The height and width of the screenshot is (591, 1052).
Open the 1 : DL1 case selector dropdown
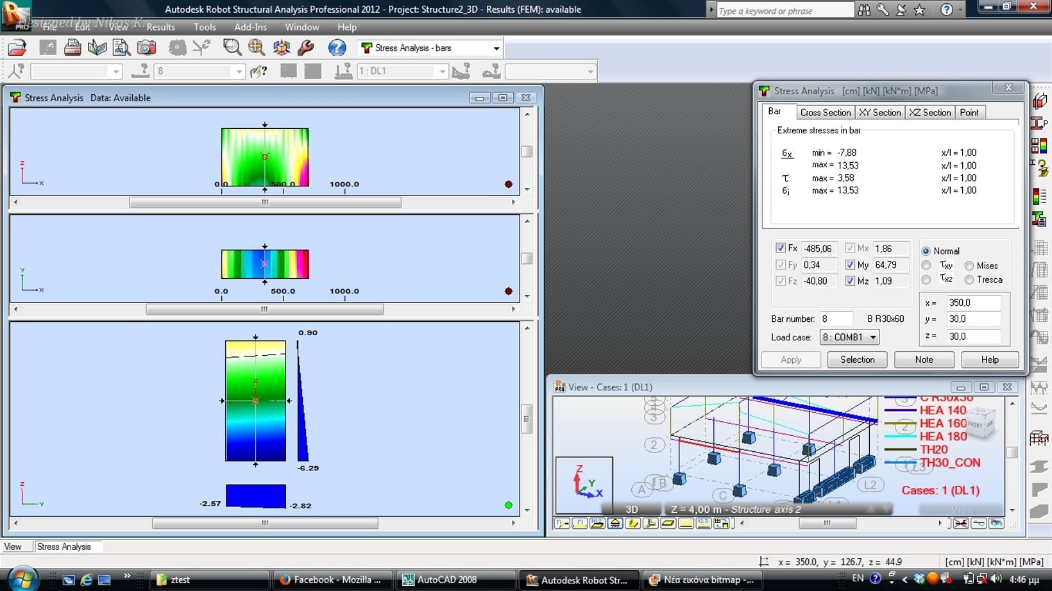tap(442, 71)
